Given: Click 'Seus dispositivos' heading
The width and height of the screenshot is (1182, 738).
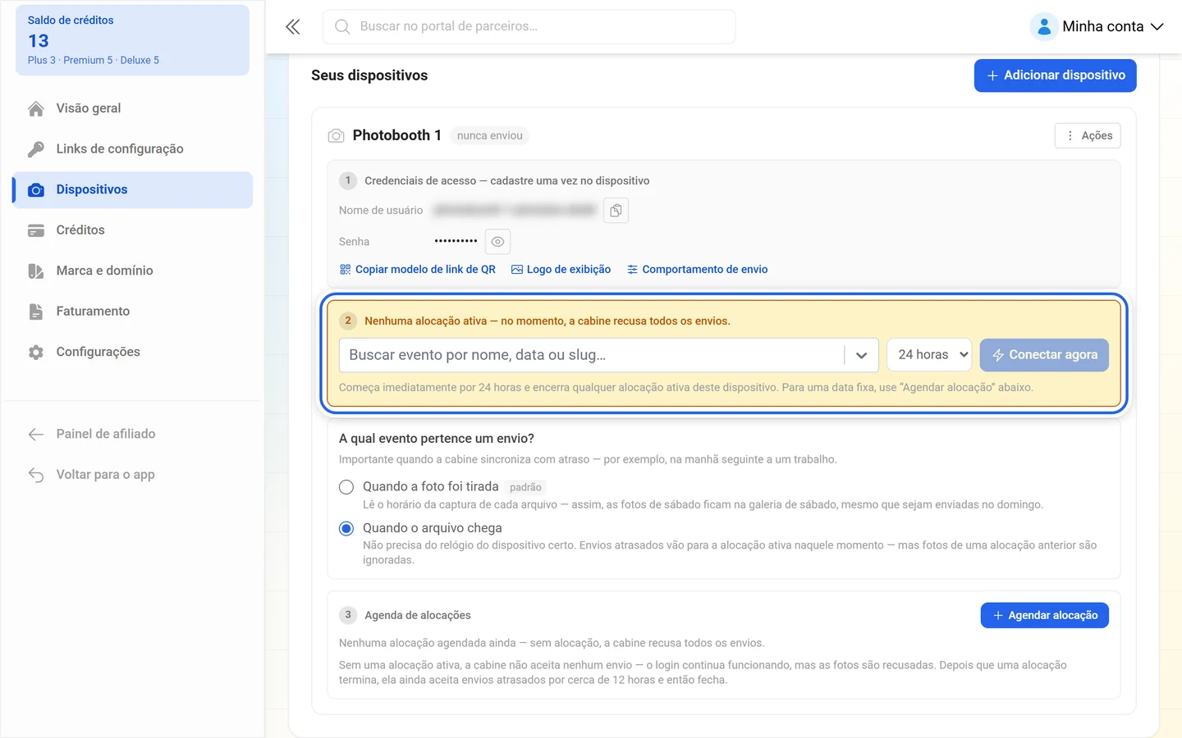Looking at the screenshot, I should click(x=369, y=75).
